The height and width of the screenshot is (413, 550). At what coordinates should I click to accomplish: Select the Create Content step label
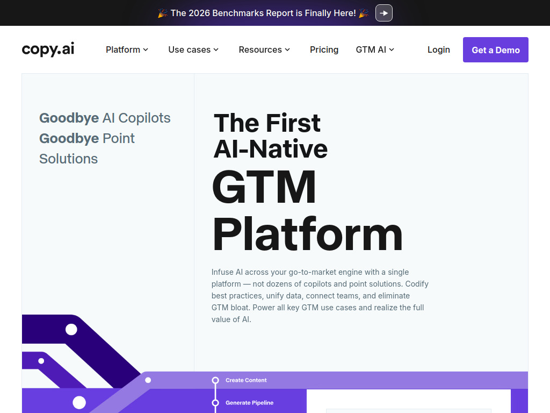(x=246, y=380)
